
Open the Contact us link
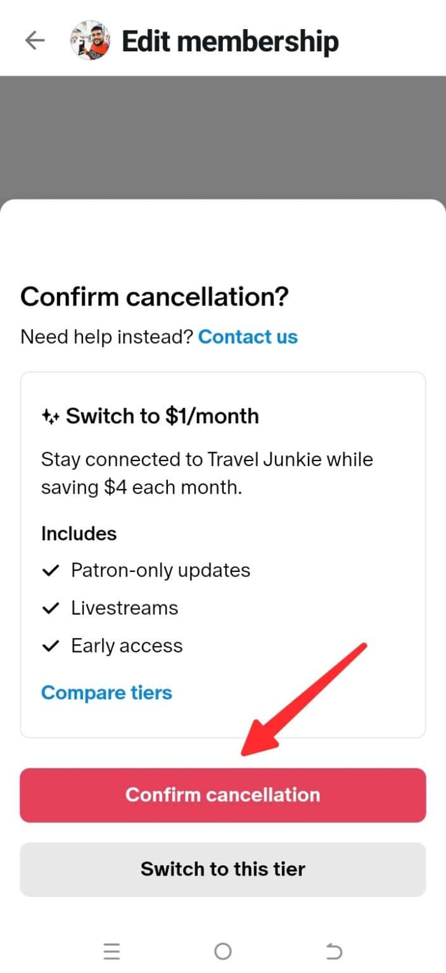(x=248, y=337)
